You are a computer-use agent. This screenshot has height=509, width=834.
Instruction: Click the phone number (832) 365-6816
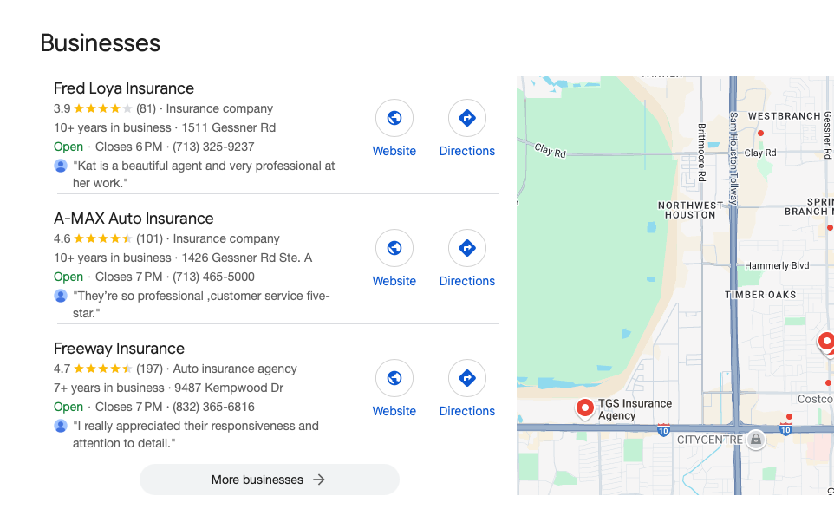[x=213, y=407]
